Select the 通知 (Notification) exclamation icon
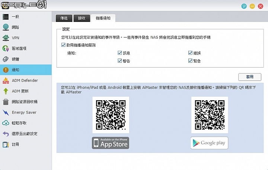 pos(6,70)
